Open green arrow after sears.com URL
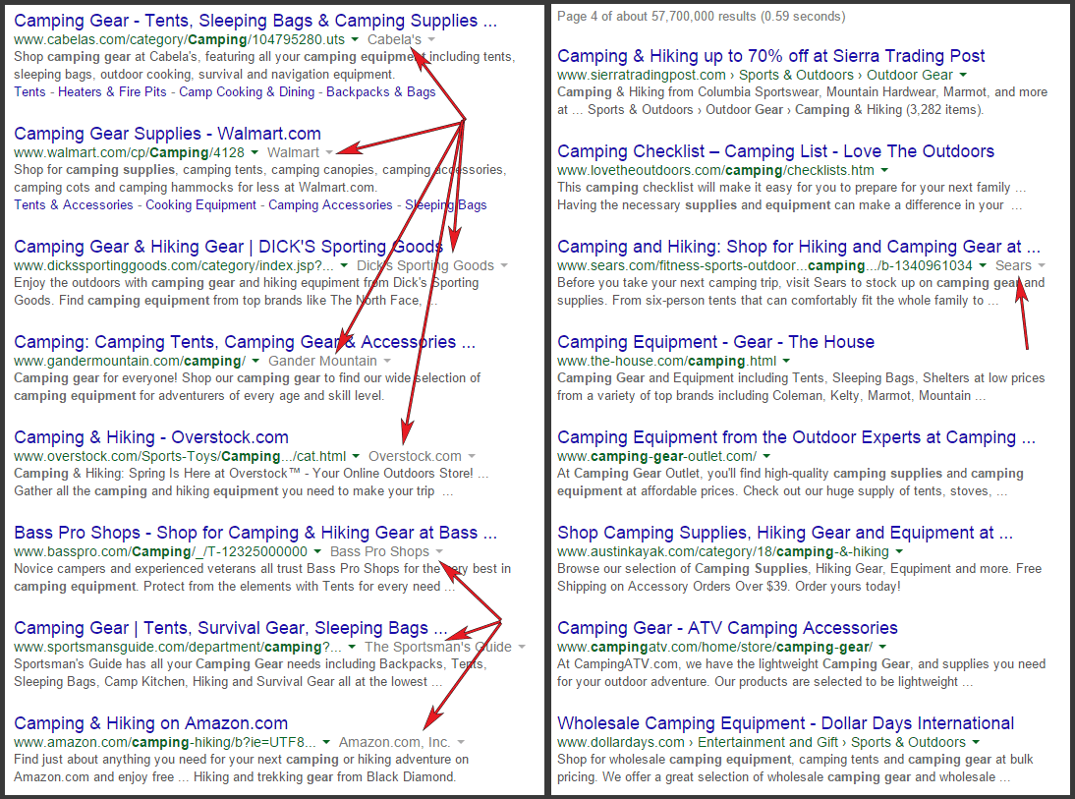This screenshot has width=1075, height=799. pyautogui.click(x=983, y=265)
